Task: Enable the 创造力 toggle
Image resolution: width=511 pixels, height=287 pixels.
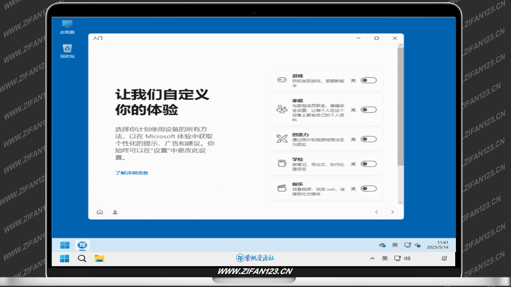Action: point(369,139)
